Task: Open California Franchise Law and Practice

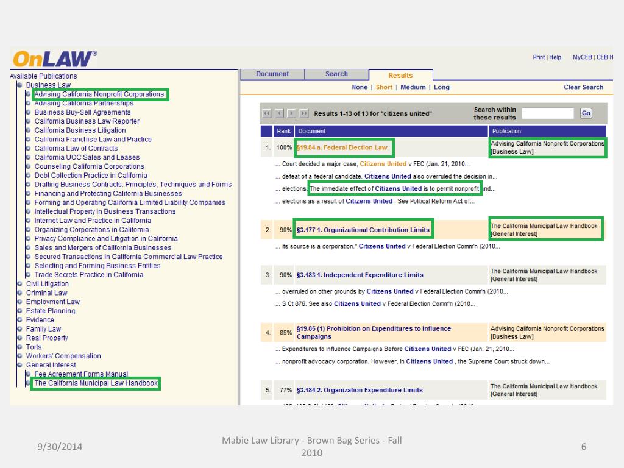Action: pyautogui.click(x=93, y=140)
